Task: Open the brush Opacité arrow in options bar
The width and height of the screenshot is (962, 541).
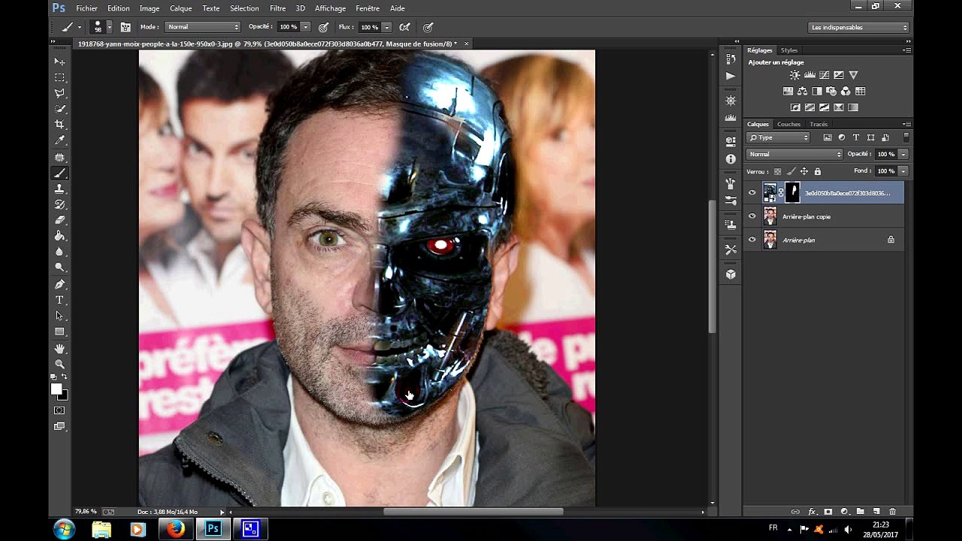Action: [x=305, y=27]
